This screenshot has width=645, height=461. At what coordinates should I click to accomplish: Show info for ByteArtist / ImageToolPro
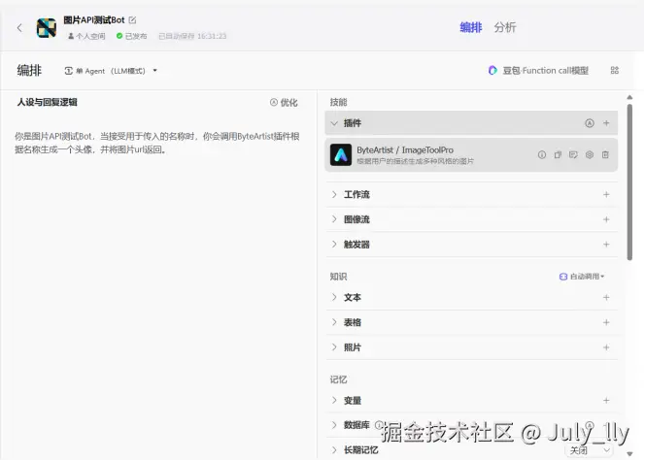tap(542, 154)
